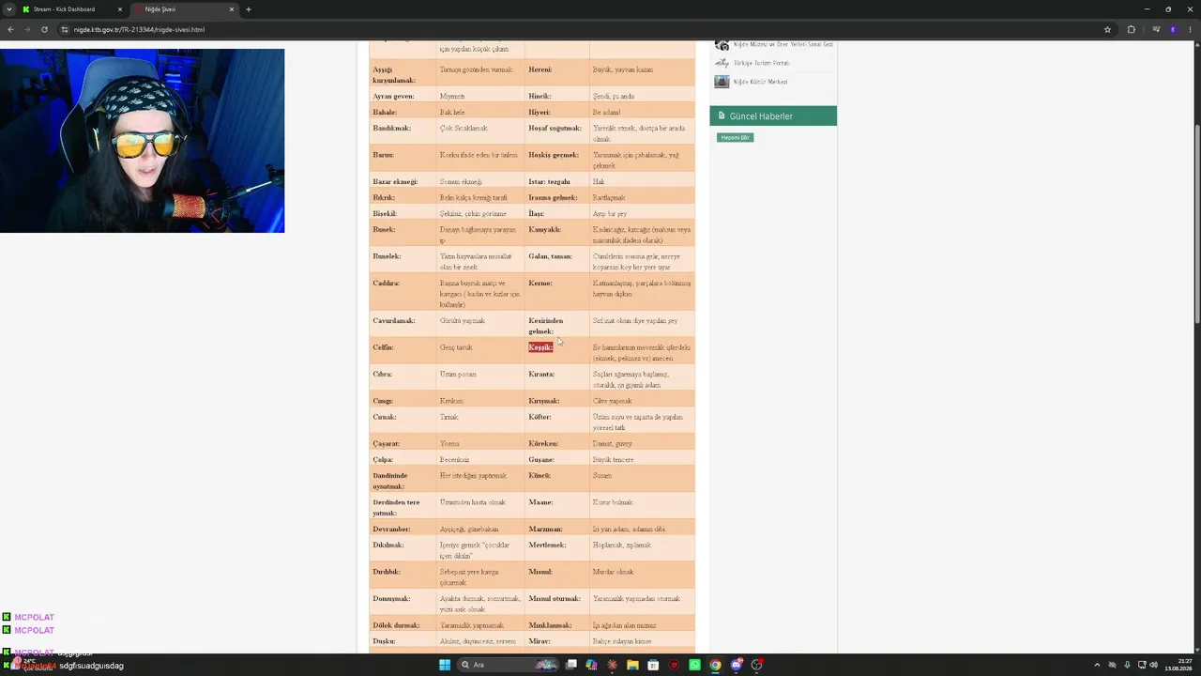Open the browser profile avatar
The image size is (1201, 676).
[1173, 29]
